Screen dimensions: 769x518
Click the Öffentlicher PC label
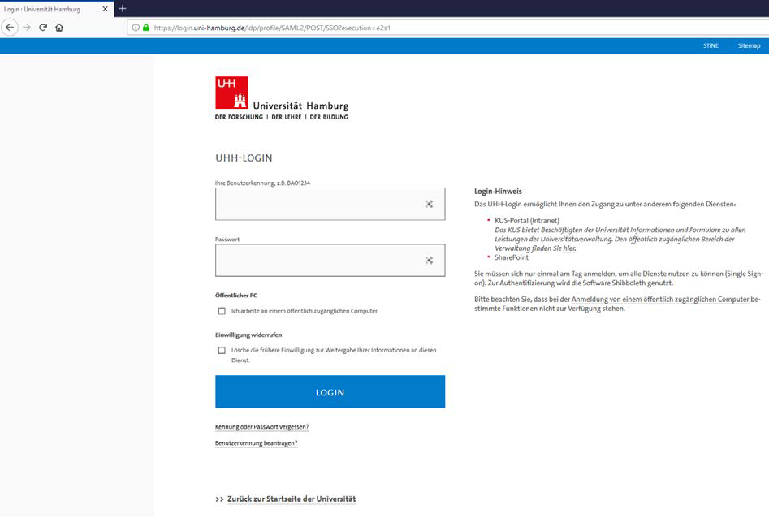click(236, 296)
